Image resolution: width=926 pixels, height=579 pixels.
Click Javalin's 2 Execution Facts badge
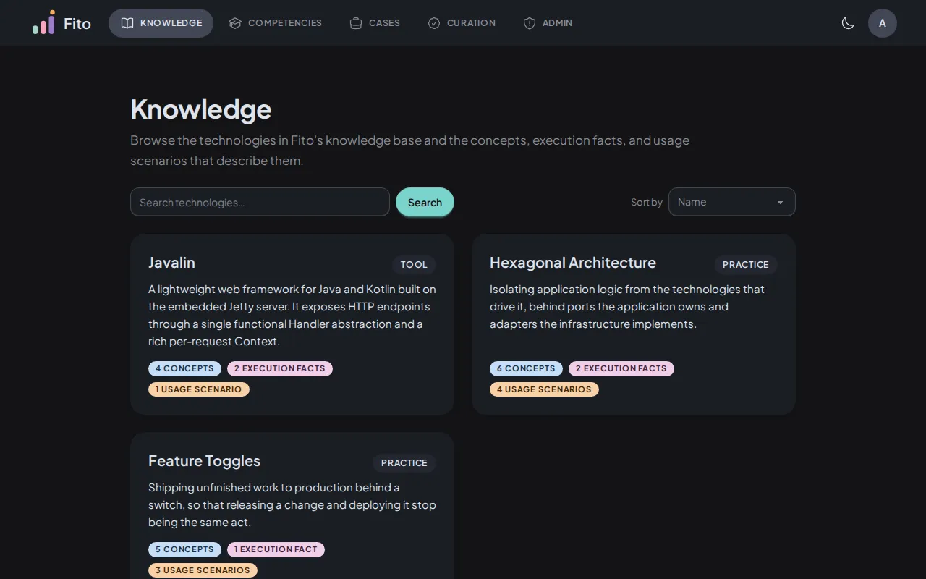[x=280, y=368]
